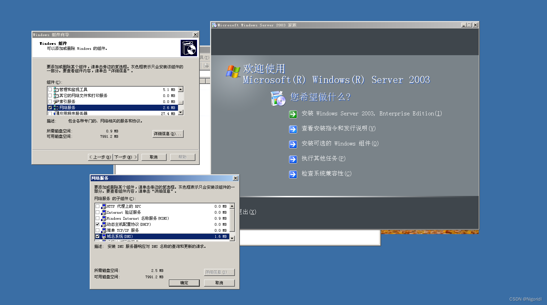Check the 管理和监视工具 checkbox

[x=50, y=90]
